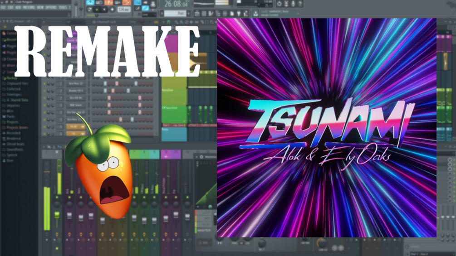
Task: Open the VIEW menu
Action: [40, 7]
